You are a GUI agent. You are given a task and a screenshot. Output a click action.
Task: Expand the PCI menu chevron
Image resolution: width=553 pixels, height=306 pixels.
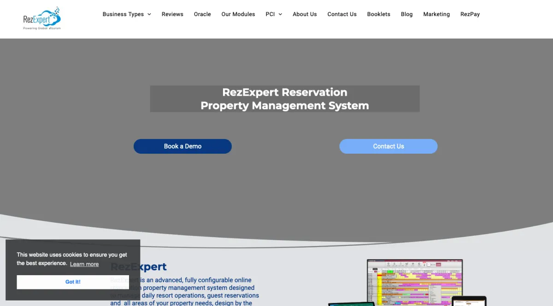coord(280,14)
